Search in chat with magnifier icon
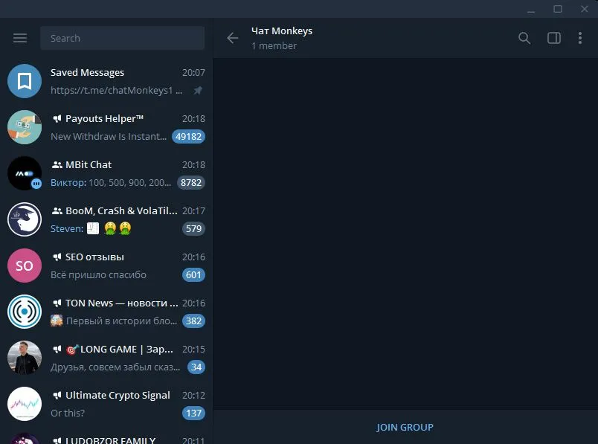Screen dimensions: 598x444 point(524,38)
